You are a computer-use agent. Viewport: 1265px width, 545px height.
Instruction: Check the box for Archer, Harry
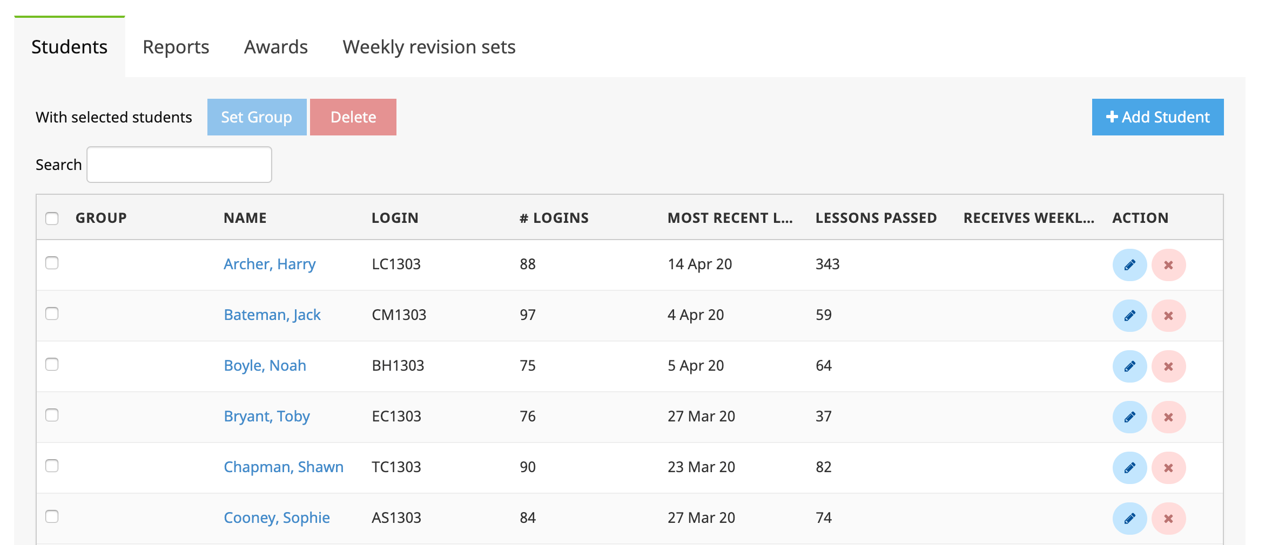click(x=52, y=263)
